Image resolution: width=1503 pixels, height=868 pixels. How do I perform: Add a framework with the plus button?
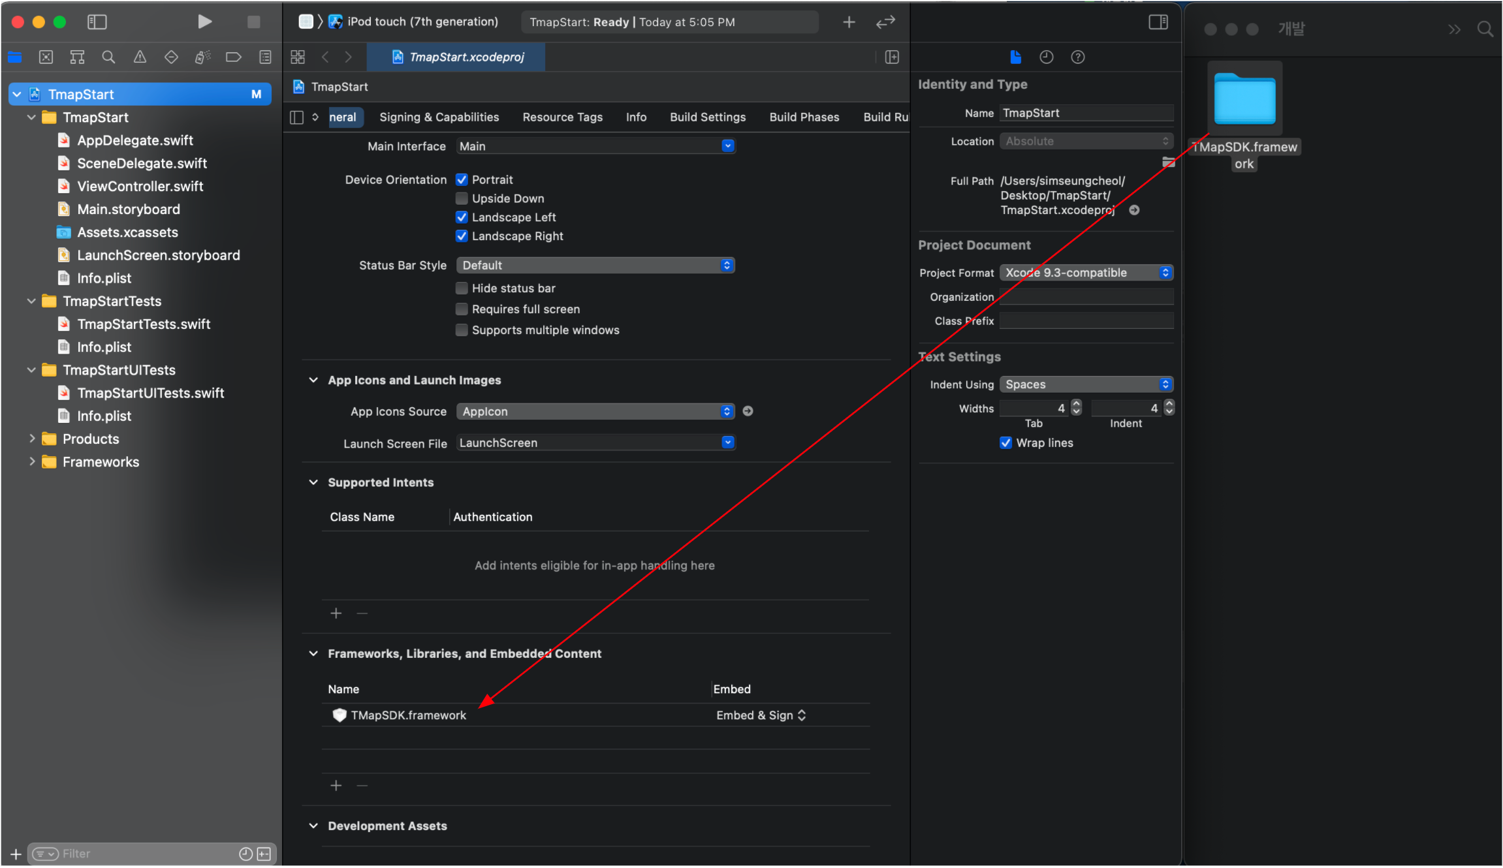[336, 786]
